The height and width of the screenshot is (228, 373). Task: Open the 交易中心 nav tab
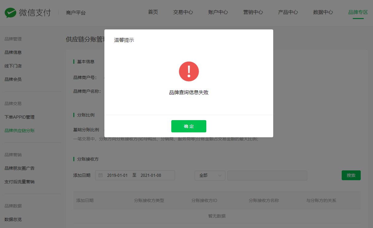click(183, 12)
